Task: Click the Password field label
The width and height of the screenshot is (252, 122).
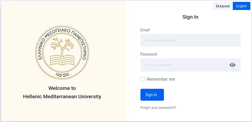Action: pos(149,54)
